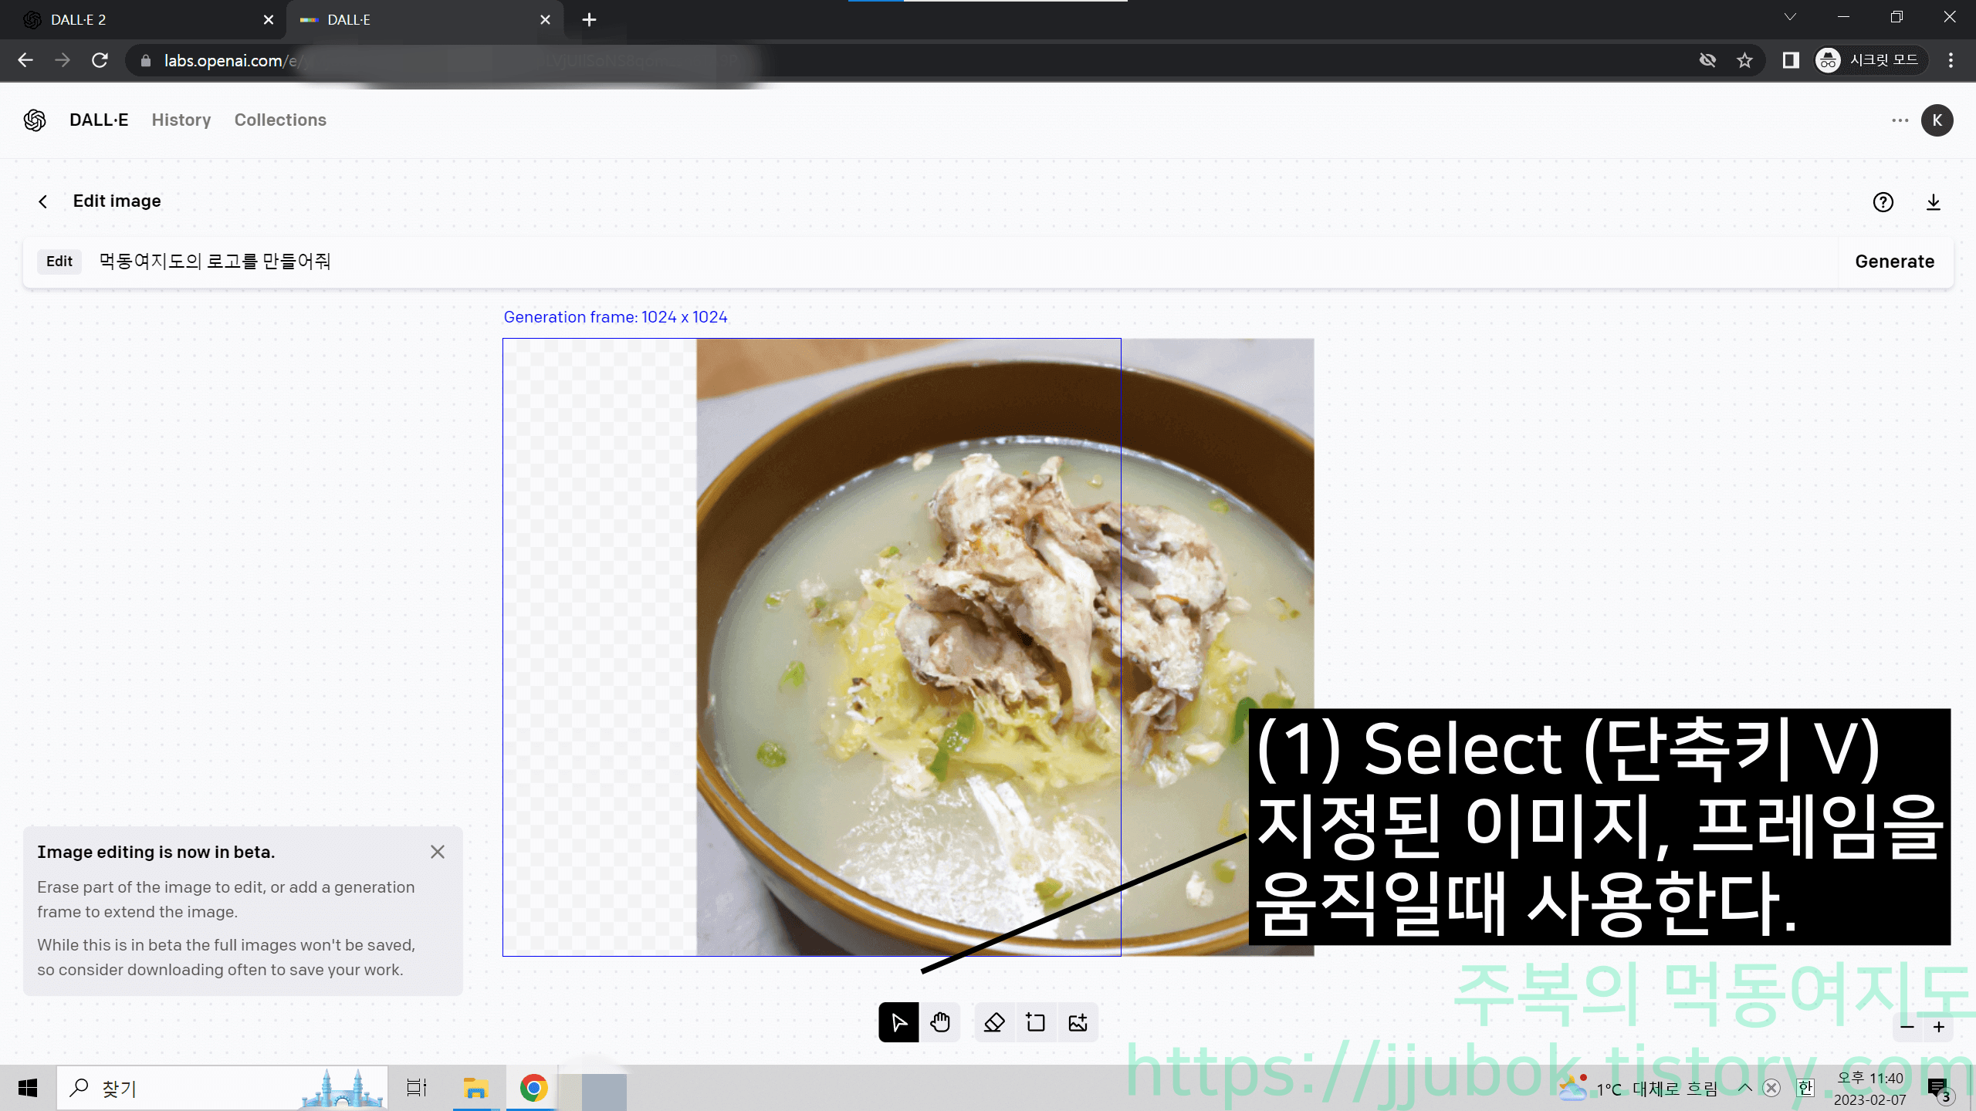The height and width of the screenshot is (1111, 1976).
Task: Expand hidden icons in the system tray
Action: pos(1744,1088)
